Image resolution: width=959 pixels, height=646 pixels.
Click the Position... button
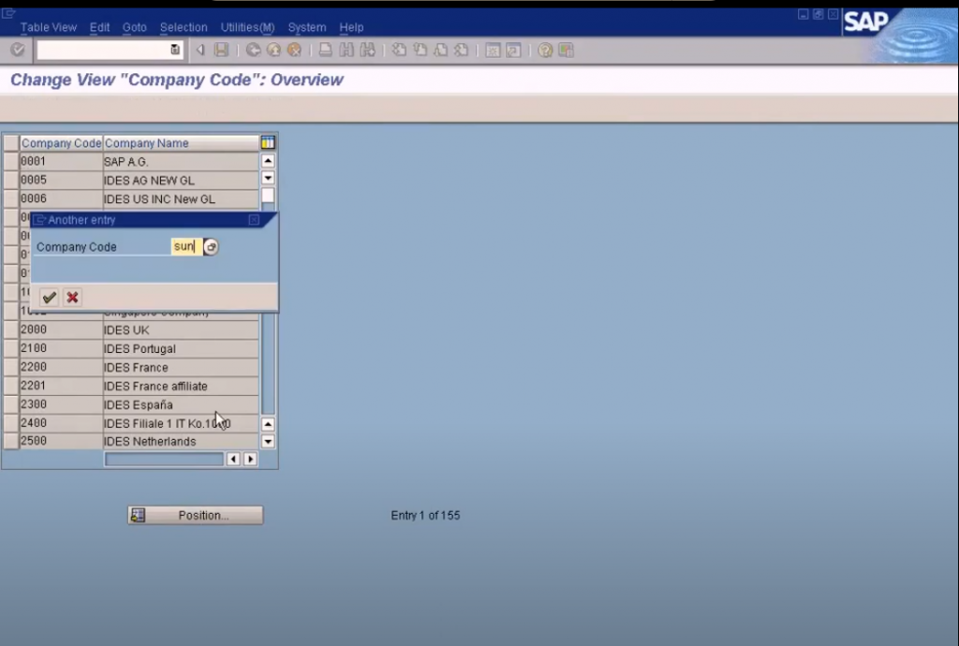pyautogui.click(x=196, y=515)
